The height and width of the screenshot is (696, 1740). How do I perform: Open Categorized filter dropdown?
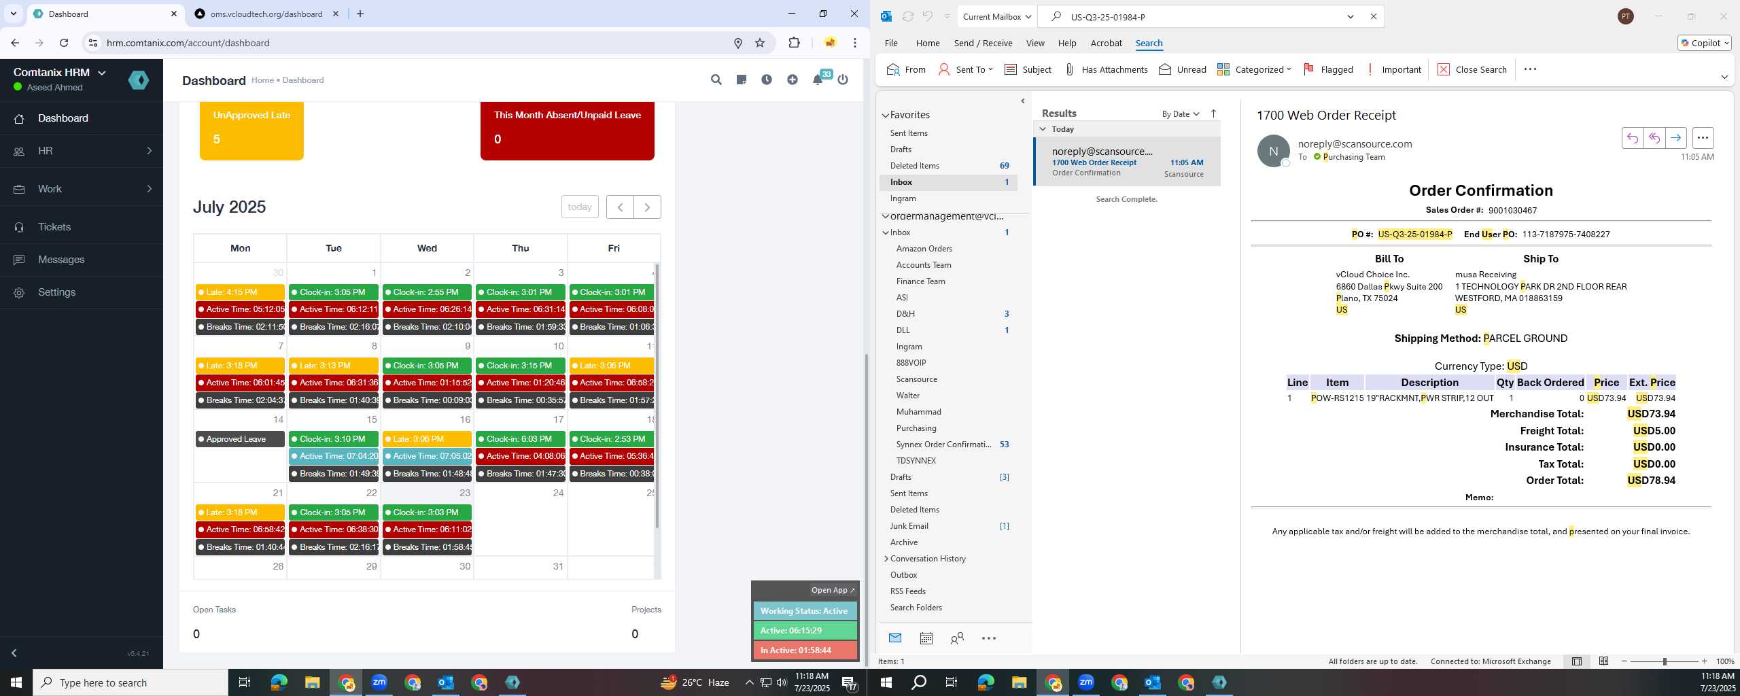click(1254, 69)
